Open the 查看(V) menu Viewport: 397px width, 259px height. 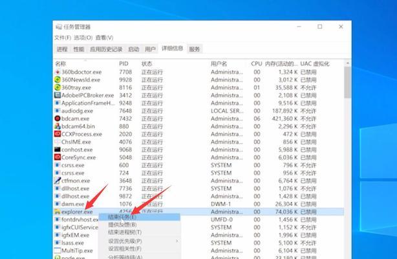pos(104,38)
